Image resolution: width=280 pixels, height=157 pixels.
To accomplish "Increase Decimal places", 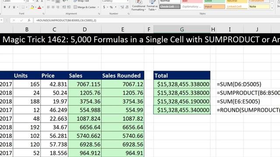I will pyautogui.click(x=122, y=7).
